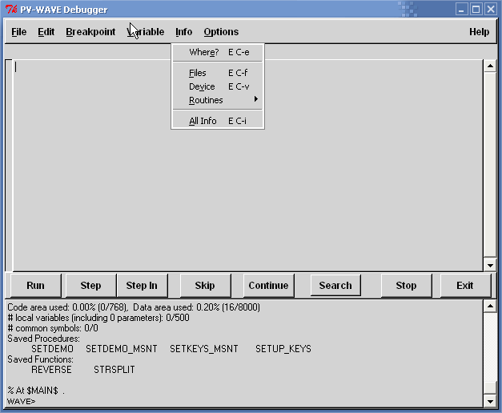Minimize the PV-WAVE Debugger window
The image size is (502, 413).
(x=461, y=10)
